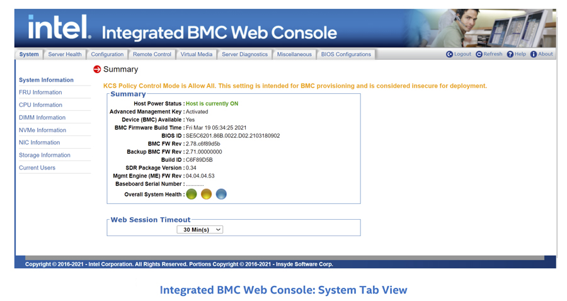Open Current Users page
567x301 pixels.
coord(37,168)
